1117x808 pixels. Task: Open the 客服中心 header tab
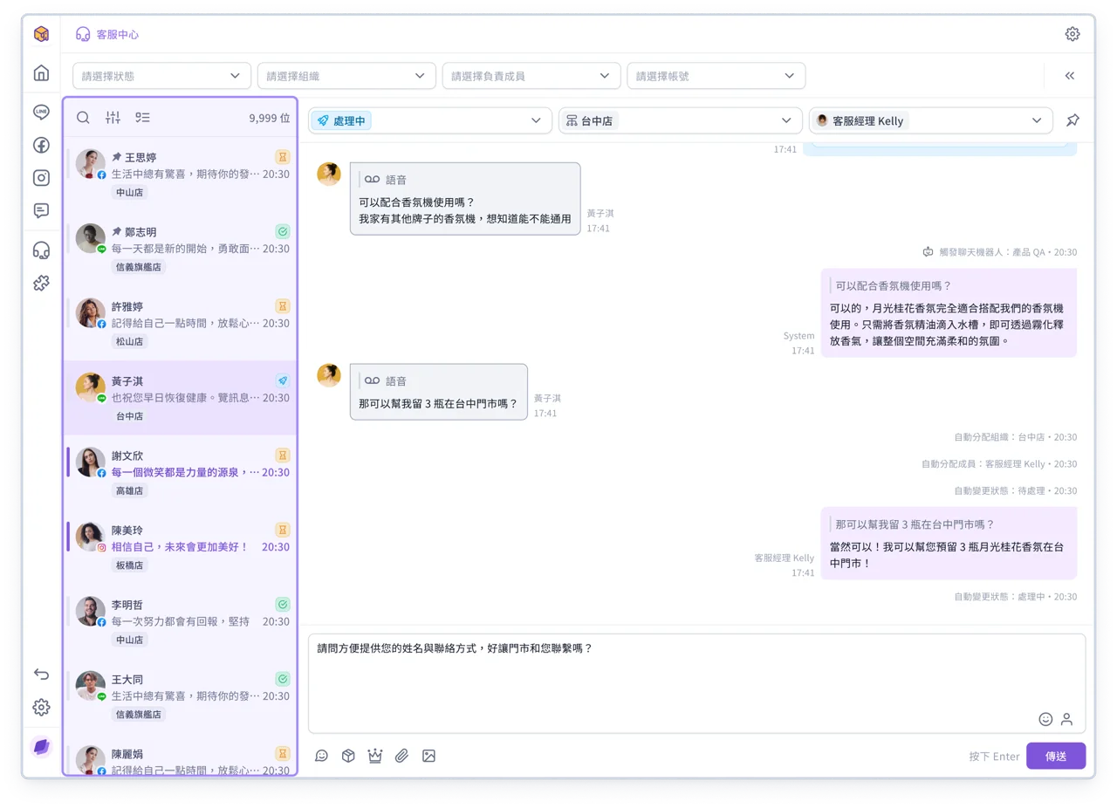(107, 34)
